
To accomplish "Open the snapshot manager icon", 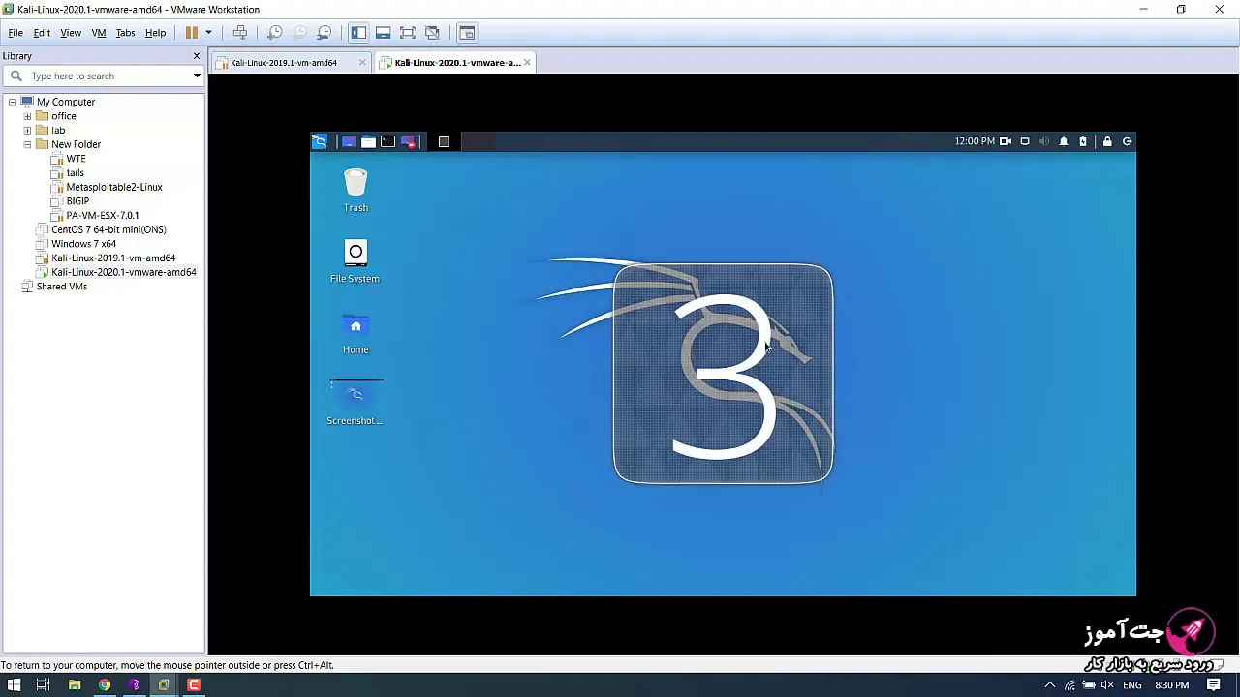I will (325, 33).
